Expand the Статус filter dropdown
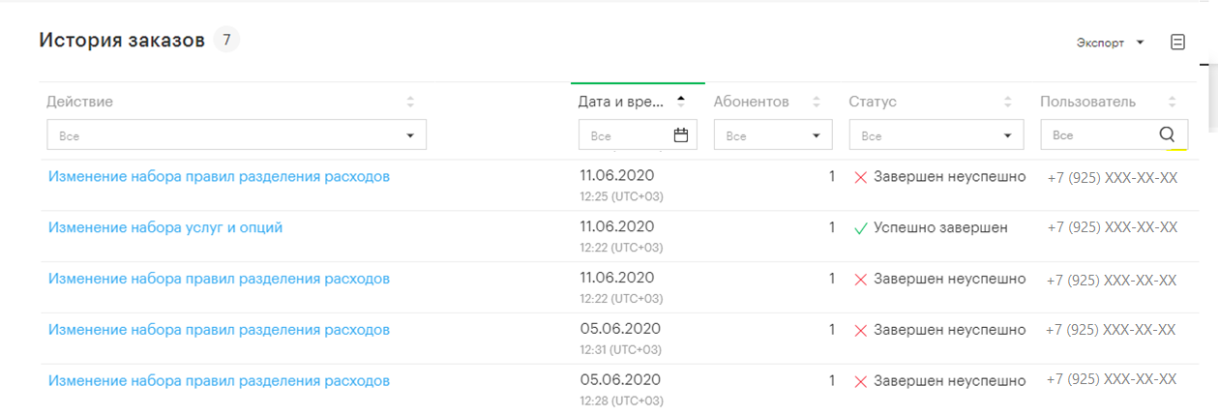 1007,136
